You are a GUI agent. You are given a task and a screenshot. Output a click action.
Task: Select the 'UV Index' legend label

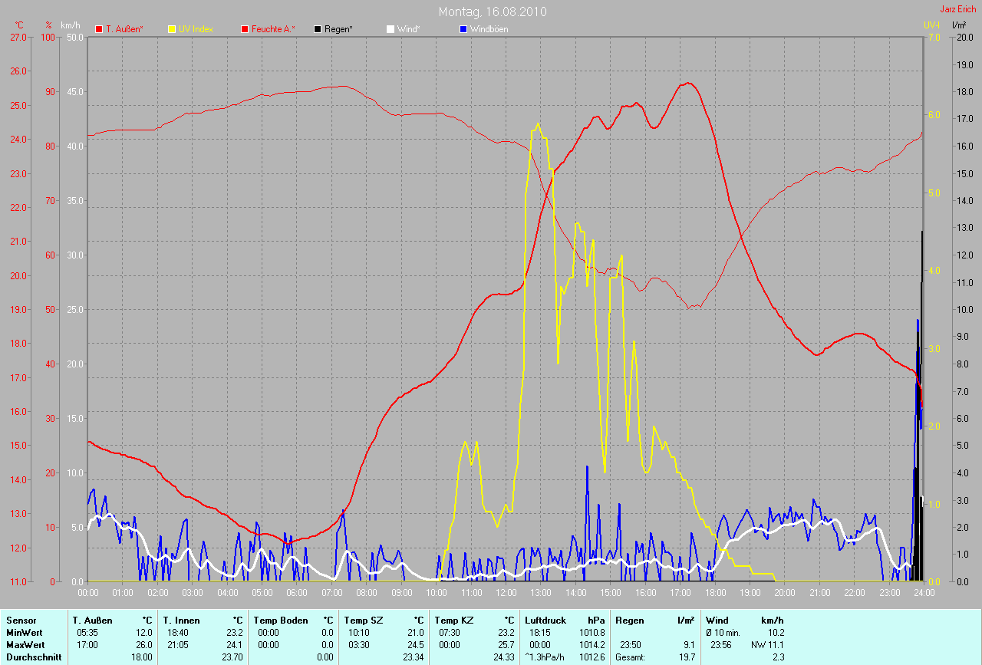pyautogui.click(x=196, y=29)
